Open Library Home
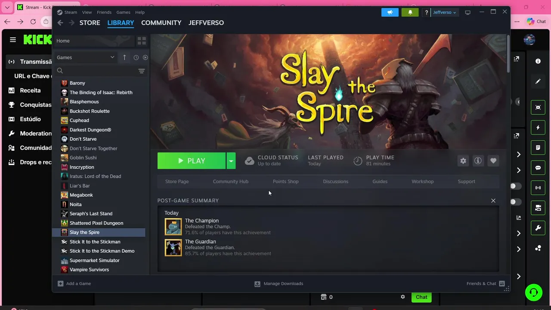551x310 pixels. (x=93, y=41)
